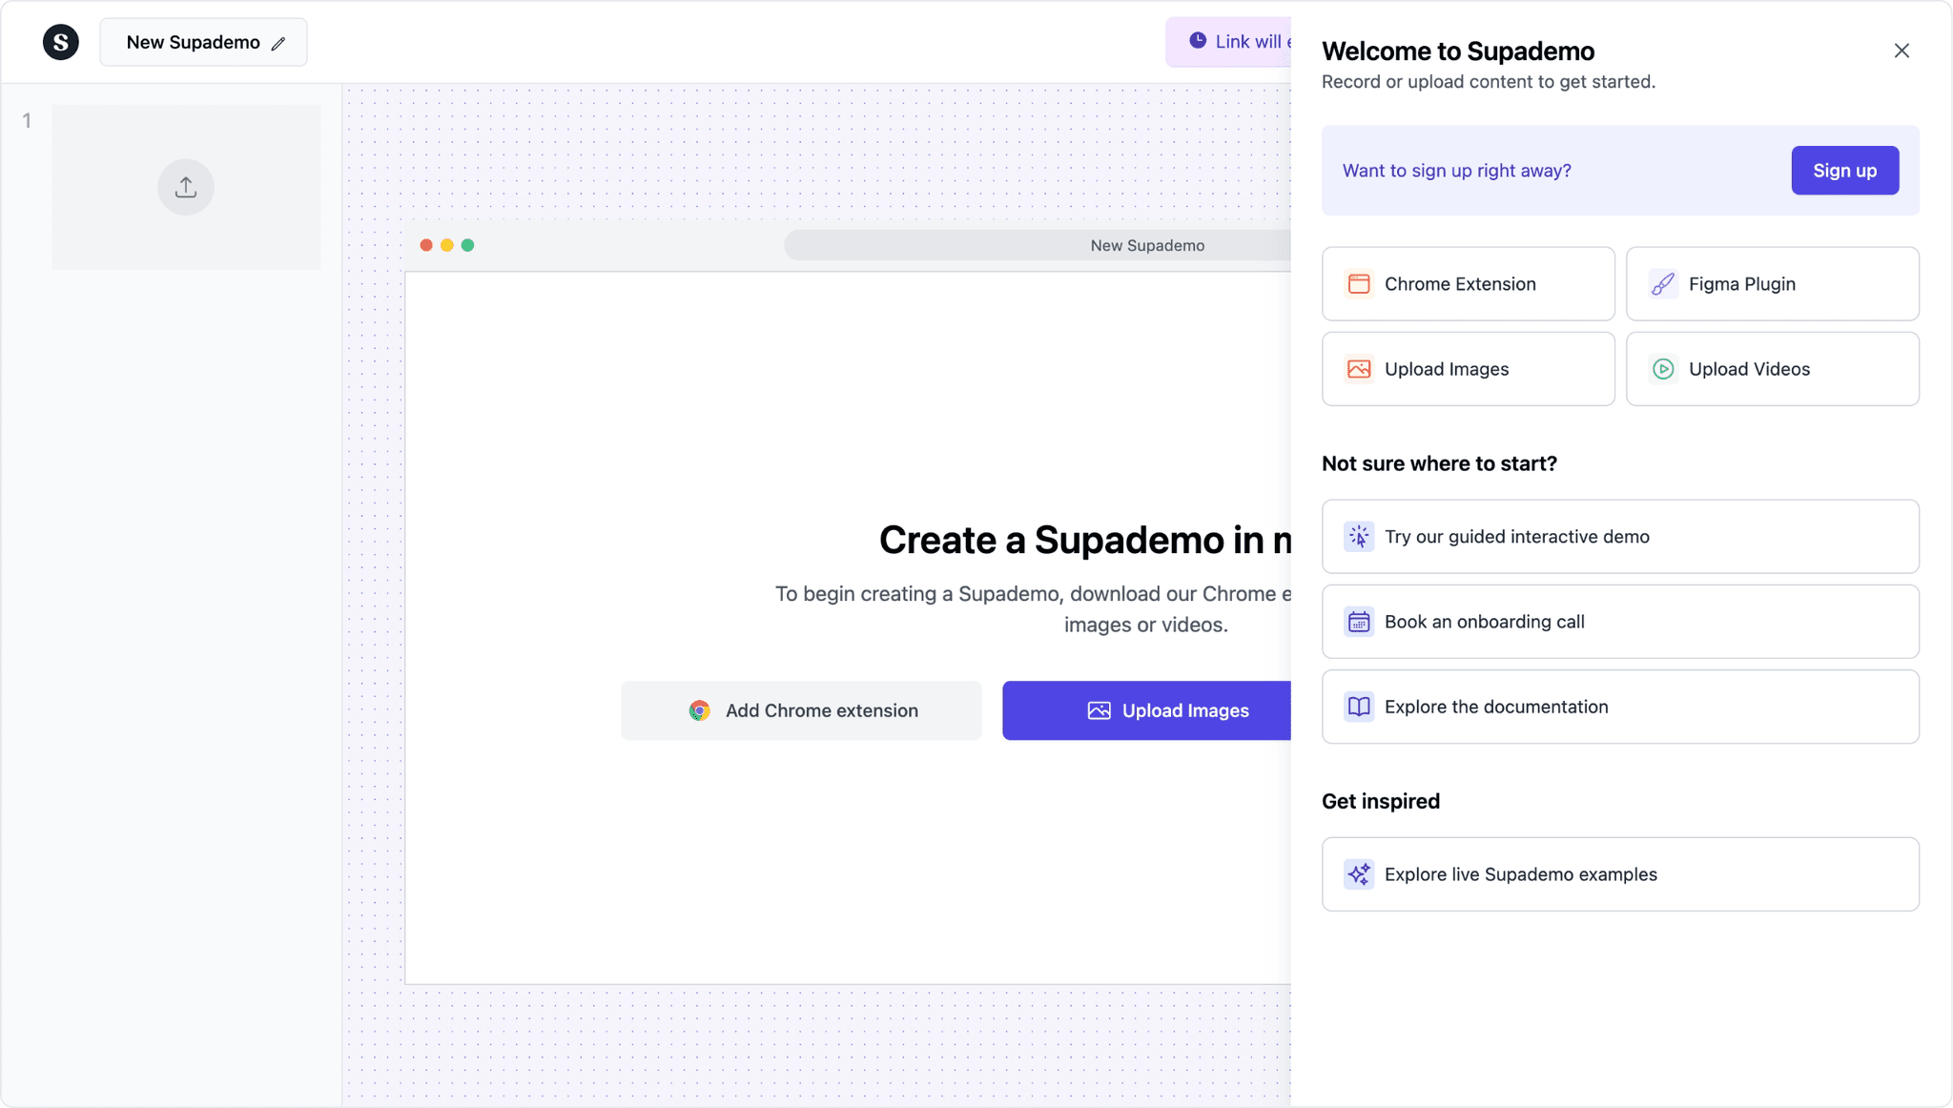Click the clock icon in the link pill

tap(1199, 40)
